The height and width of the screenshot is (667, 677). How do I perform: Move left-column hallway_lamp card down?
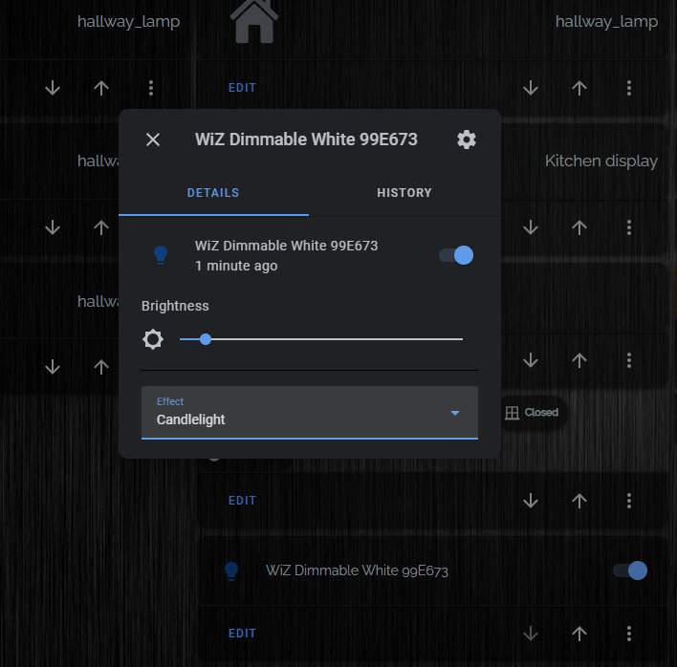(x=53, y=89)
